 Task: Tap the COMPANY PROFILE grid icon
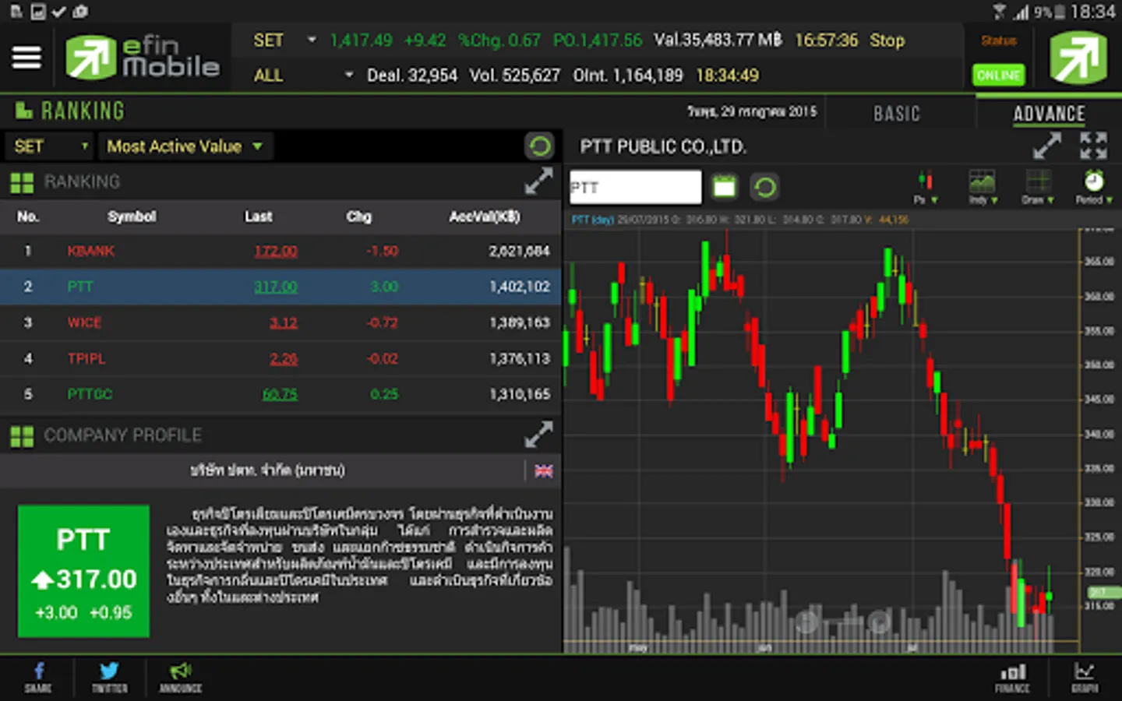[x=22, y=437]
